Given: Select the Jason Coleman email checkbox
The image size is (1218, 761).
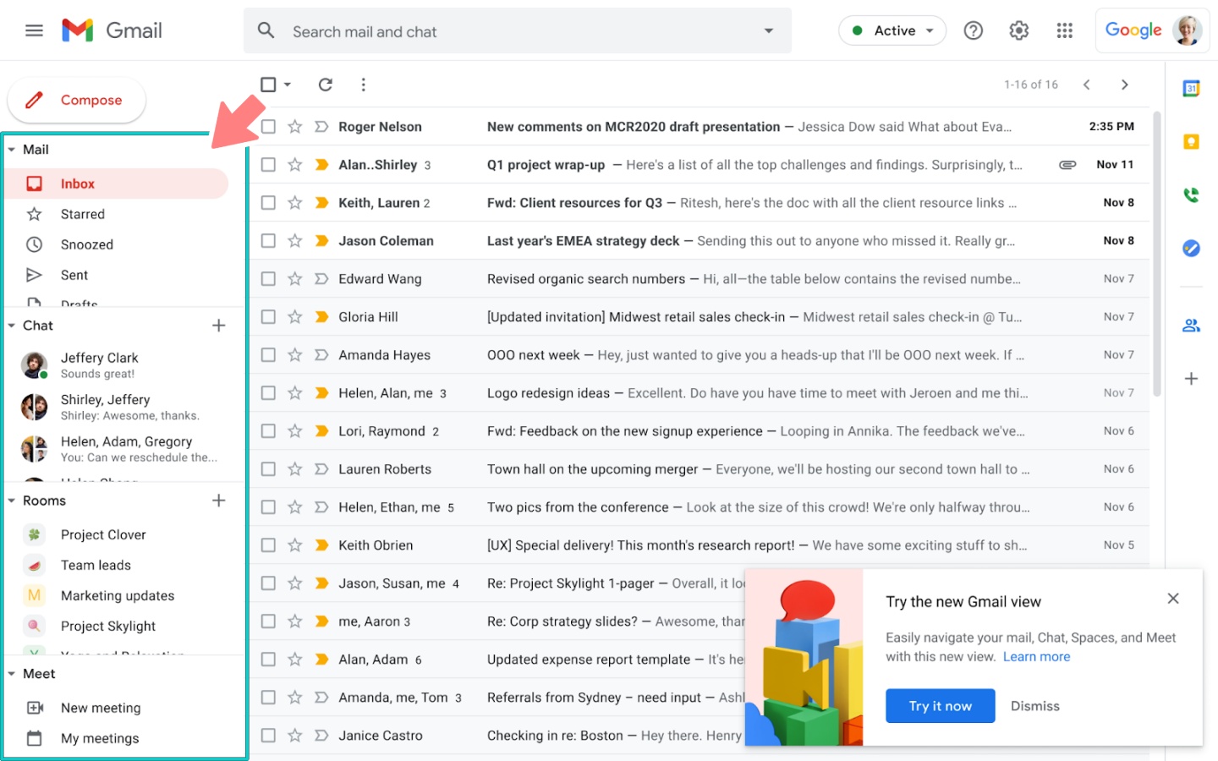Looking at the screenshot, I should (268, 241).
